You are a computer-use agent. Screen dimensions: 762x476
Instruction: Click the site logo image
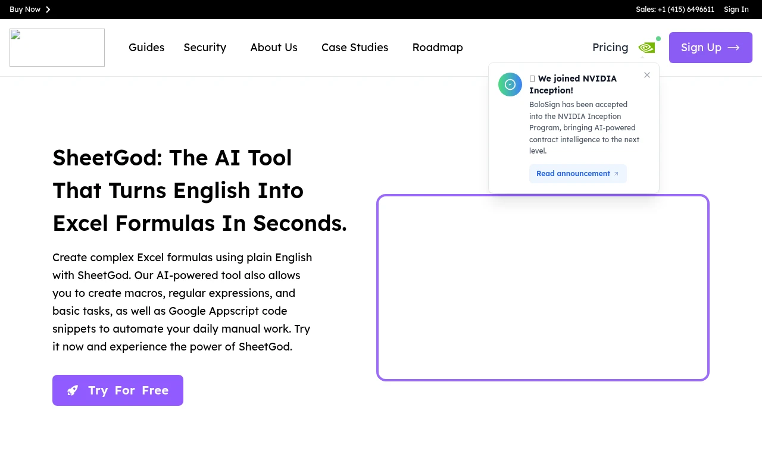click(x=57, y=48)
